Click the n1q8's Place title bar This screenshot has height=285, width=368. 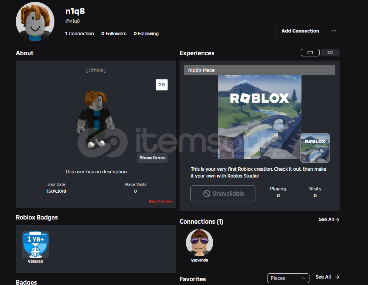click(259, 70)
